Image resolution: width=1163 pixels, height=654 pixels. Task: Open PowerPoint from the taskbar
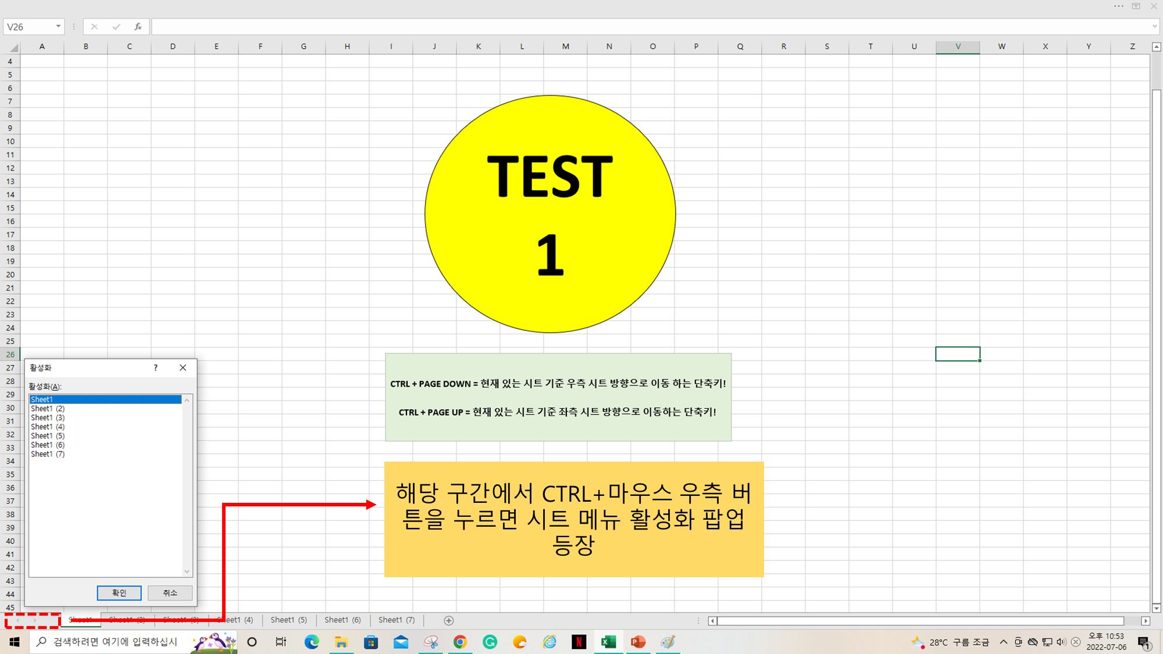pos(638,642)
